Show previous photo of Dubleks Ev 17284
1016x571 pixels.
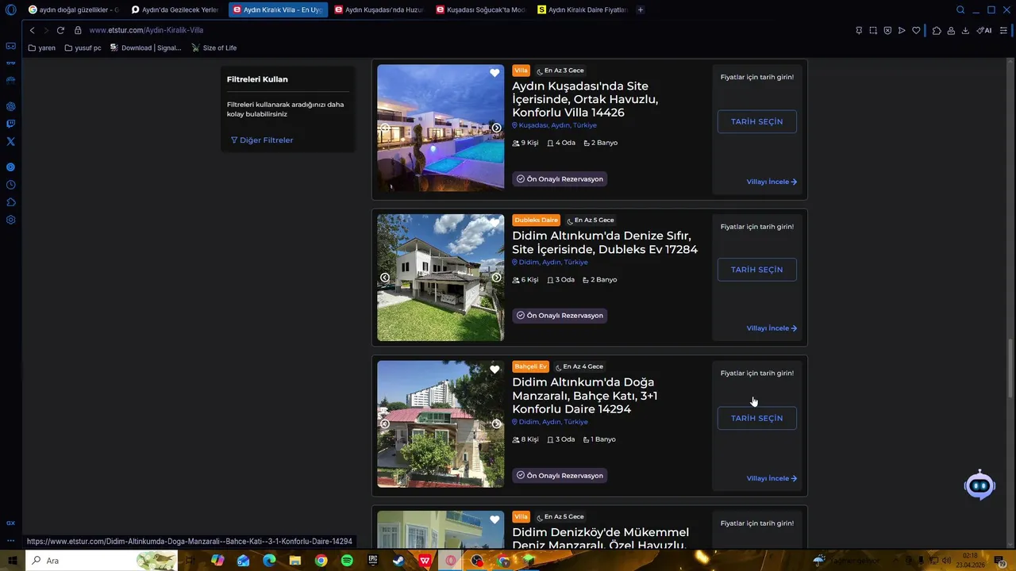click(385, 278)
